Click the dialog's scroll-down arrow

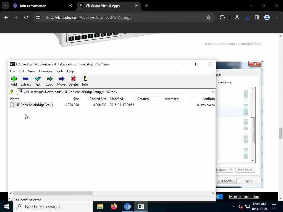[253, 160]
